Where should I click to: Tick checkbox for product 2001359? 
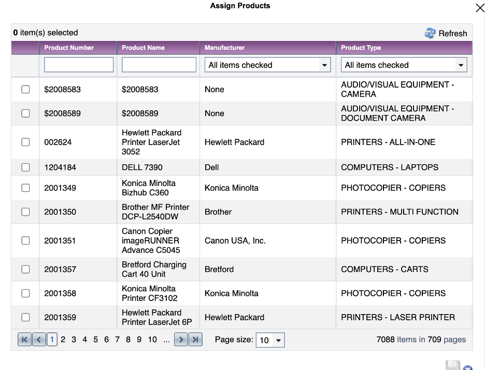[26, 318]
